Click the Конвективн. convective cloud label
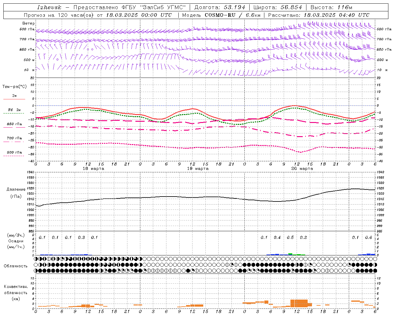This screenshot has height=314, width=393. [x=16, y=287]
